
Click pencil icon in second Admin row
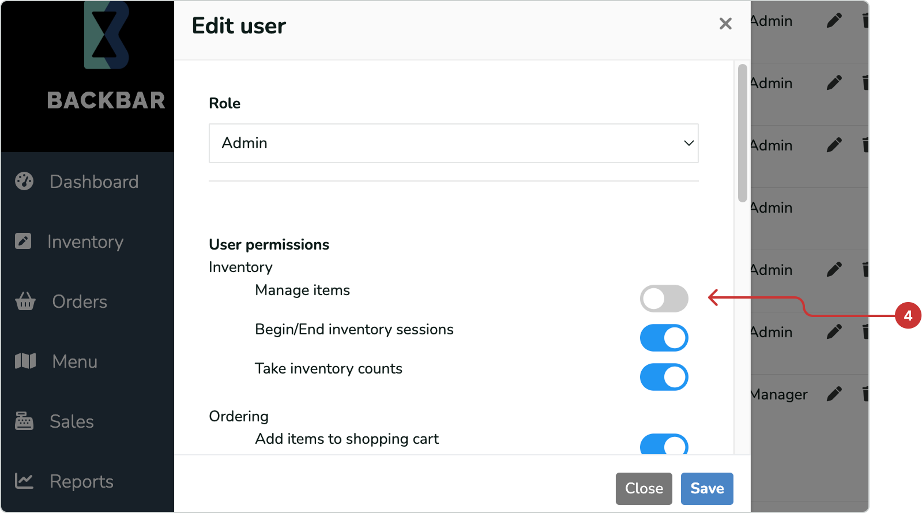[x=834, y=83]
